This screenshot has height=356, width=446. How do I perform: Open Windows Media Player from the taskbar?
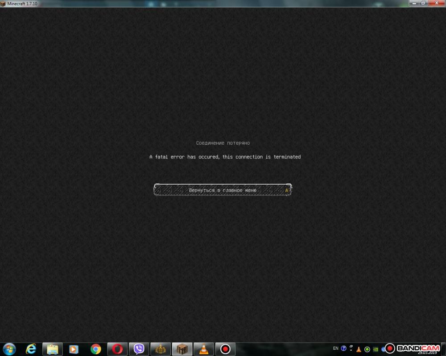pos(74,349)
